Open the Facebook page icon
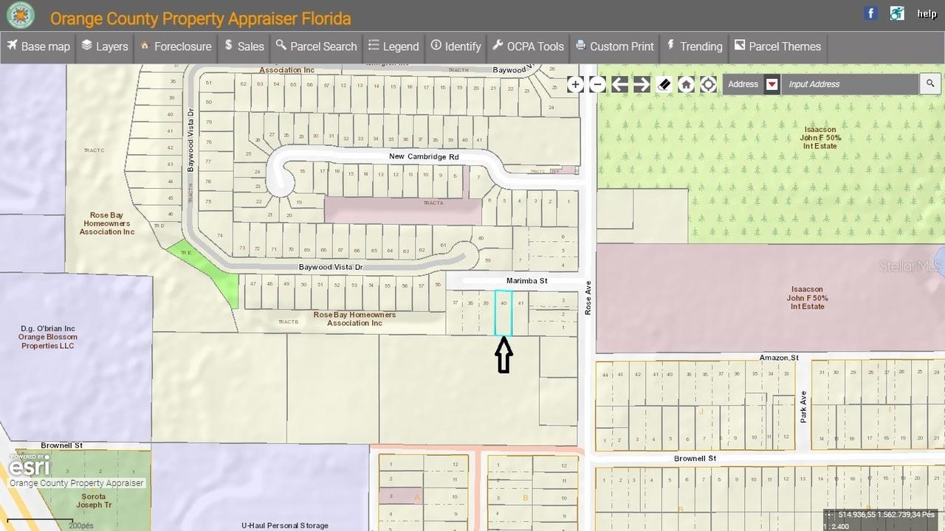 [871, 13]
